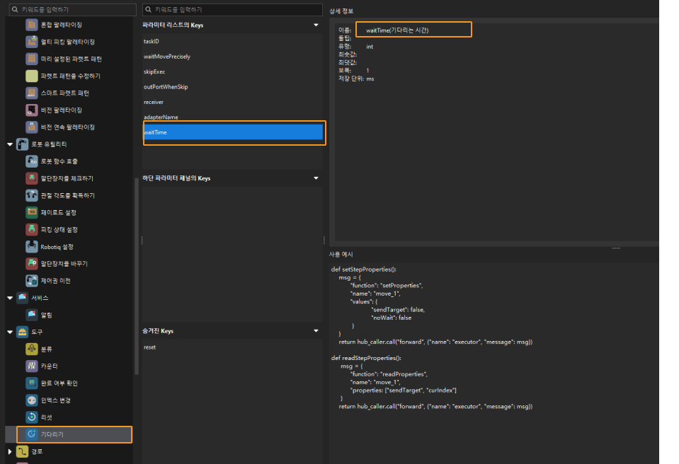Collapse the 숨겨진 Keys section
The height and width of the screenshot is (464, 679).
click(x=316, y=331)
